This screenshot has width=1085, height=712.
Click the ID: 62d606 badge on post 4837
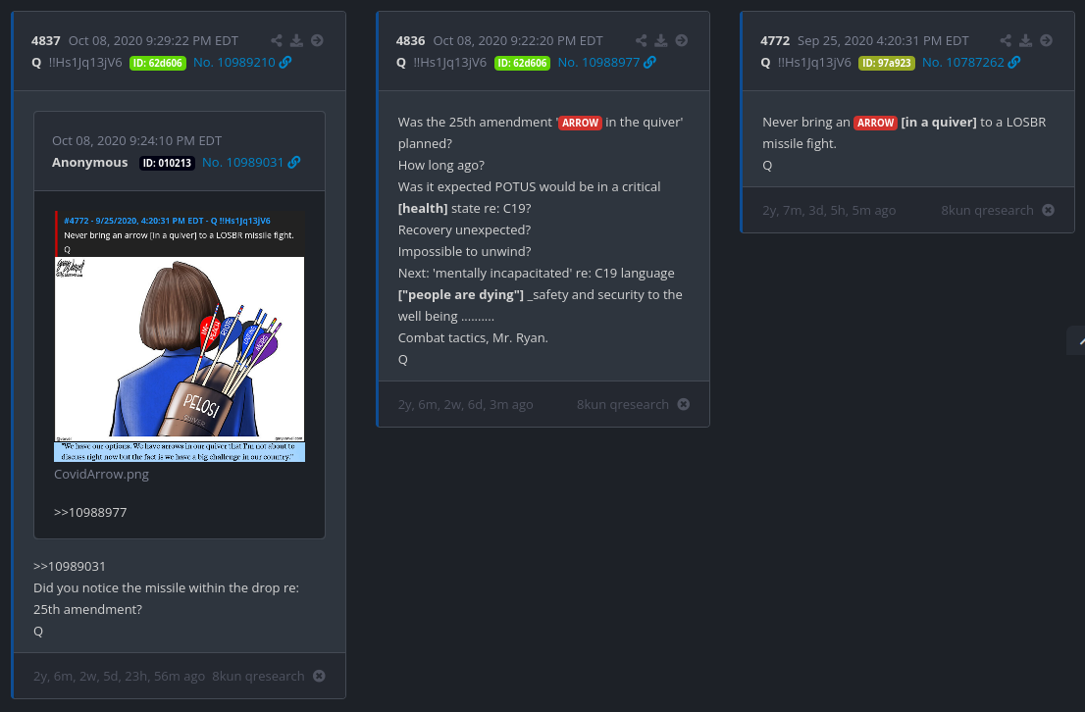click(x=158, y=63)
